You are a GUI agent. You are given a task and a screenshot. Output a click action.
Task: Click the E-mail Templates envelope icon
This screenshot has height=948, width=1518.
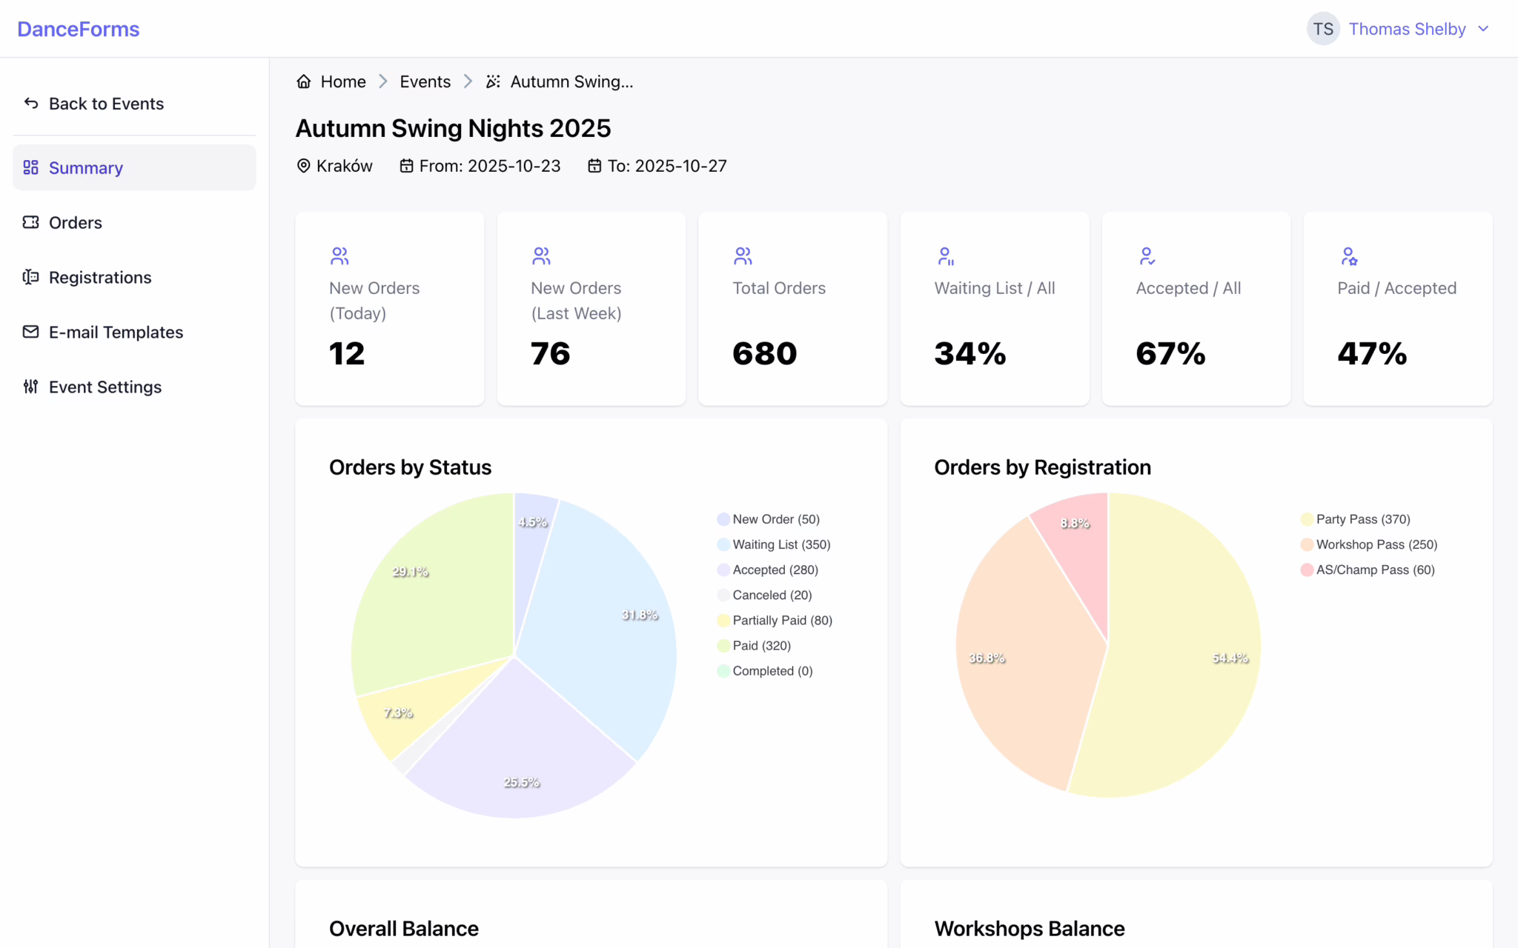point(30,332)
